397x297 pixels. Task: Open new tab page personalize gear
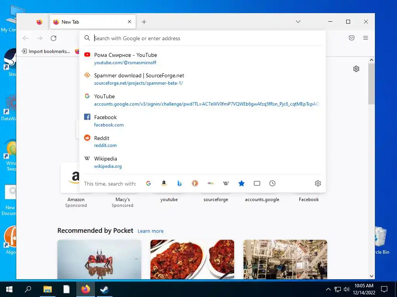356,69
